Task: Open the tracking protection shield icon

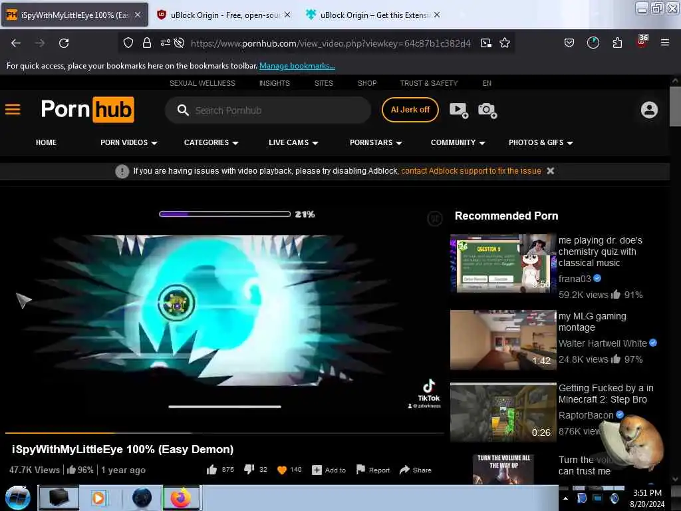Action: 128,43
